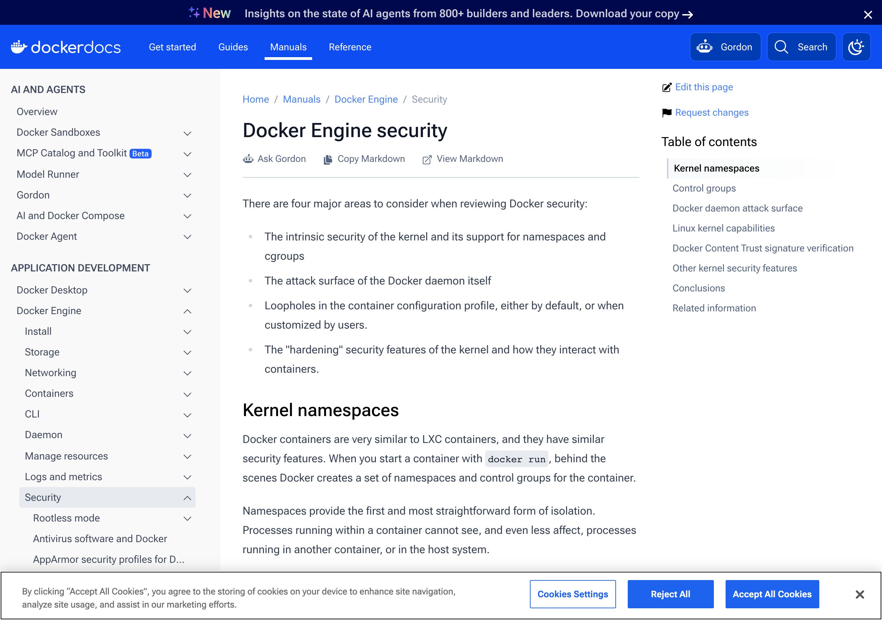Viewport: 882px width, 620px height.
Task: Go to Docker Engine breadcrumb link
Action: (366, 100)
